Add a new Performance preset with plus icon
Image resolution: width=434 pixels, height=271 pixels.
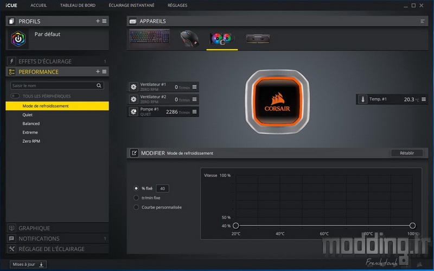tap(98, 72)
